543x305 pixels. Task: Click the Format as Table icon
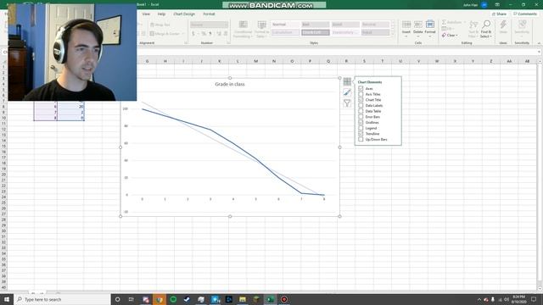(x=262, y=25)
